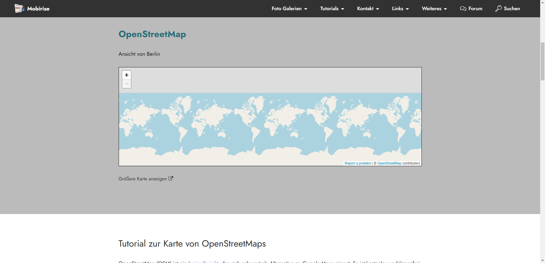The height and width of the screenshot is (263, 545).
Task: Click external link icon beside Größere Karte
Action: [171, 178]
